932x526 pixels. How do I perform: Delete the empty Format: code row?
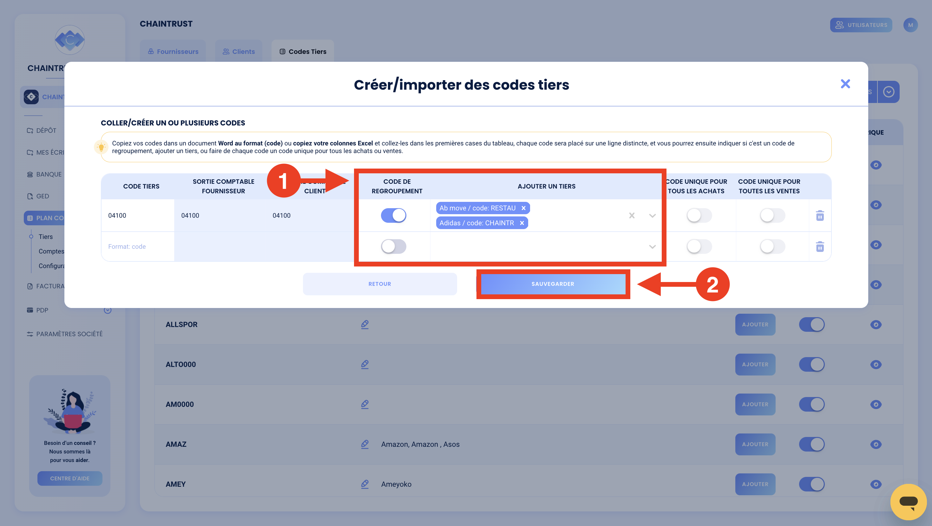[x=820, y=247]
